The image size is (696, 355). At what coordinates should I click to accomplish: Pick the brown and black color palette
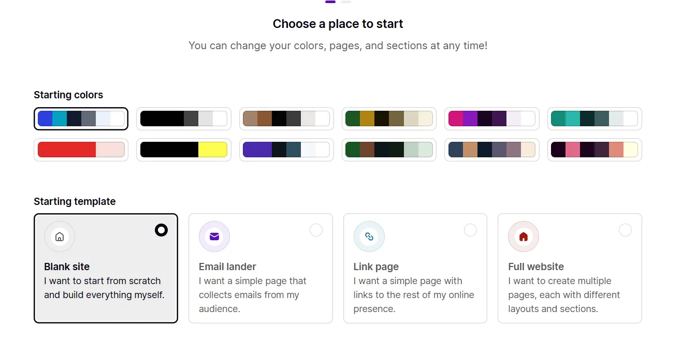pos(286,119)
